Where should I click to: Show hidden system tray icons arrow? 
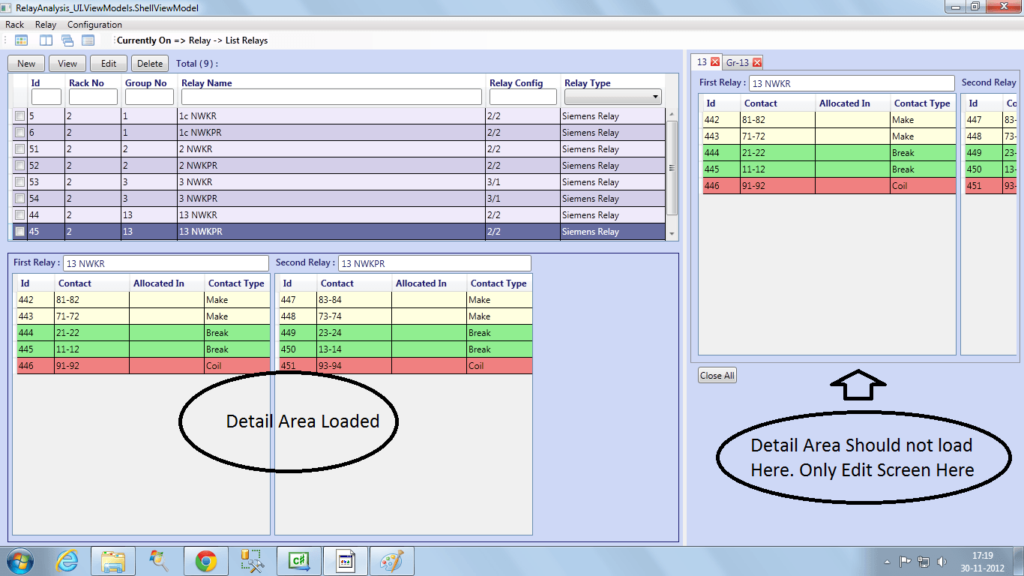tap(888, 562)
